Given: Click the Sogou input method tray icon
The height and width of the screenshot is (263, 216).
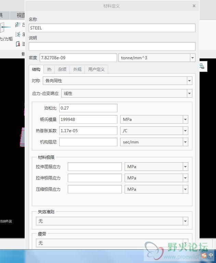Looking at the screenshot, I should 204,255.
